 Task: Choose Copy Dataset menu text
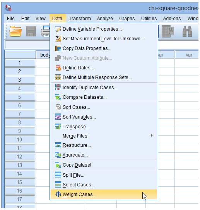point(77,165)
